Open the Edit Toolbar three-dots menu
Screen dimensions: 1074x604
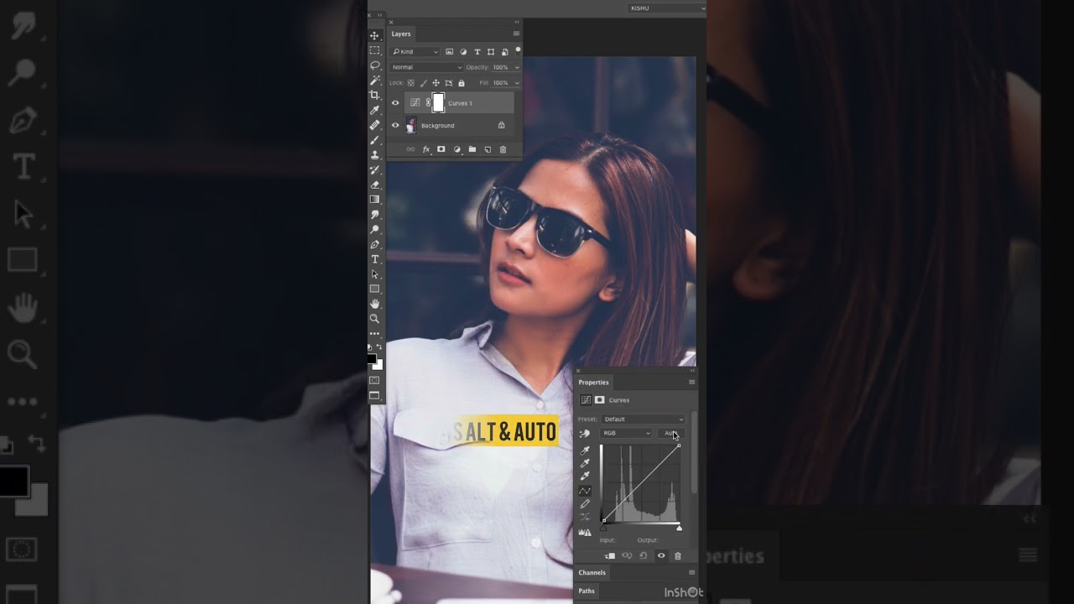click(x=375, y=333)
